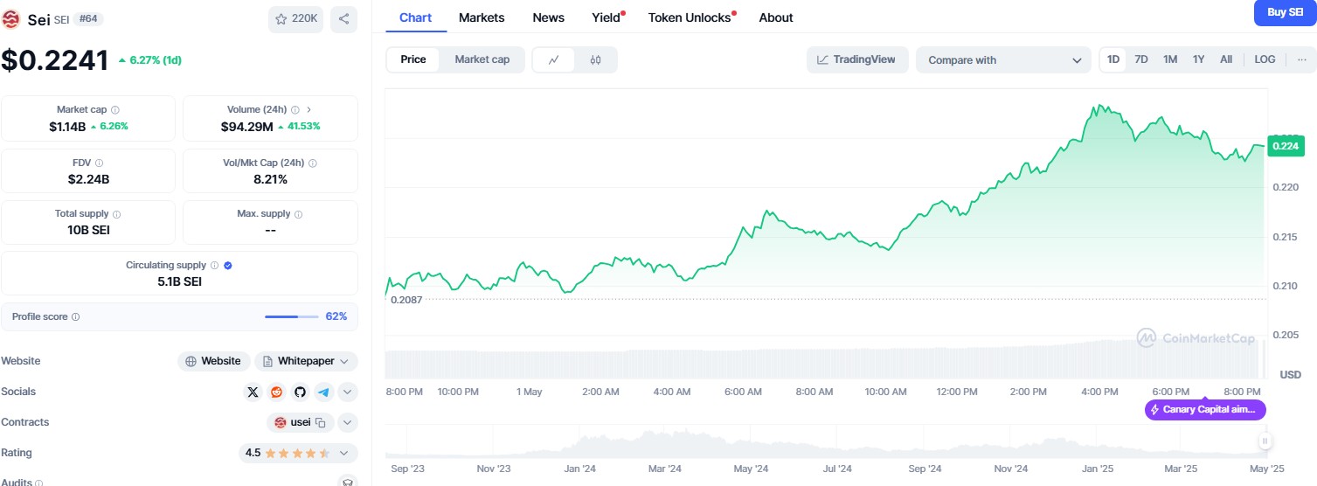1317x486 pixels.
Task: Open the Reddit social link
Action: click(x=277, y=392)
